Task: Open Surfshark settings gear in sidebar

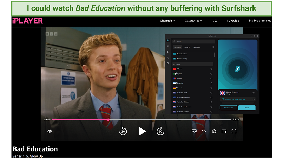Action: point(167,63)
